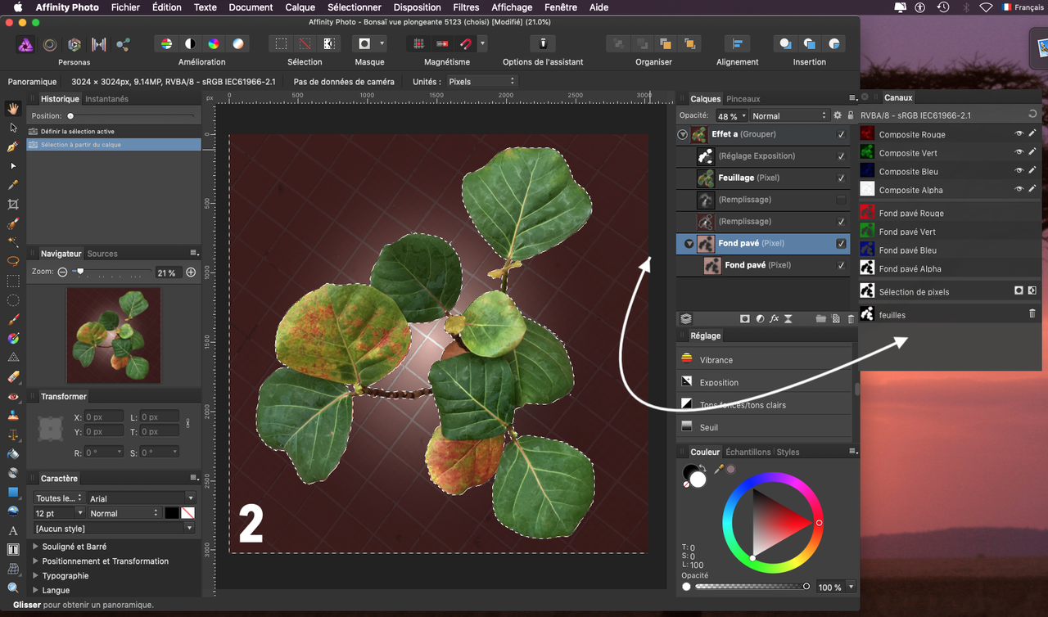Click the fx layer effects icon
The height and width of the screenshot is (617, 1048).
(x=775, y=318)
